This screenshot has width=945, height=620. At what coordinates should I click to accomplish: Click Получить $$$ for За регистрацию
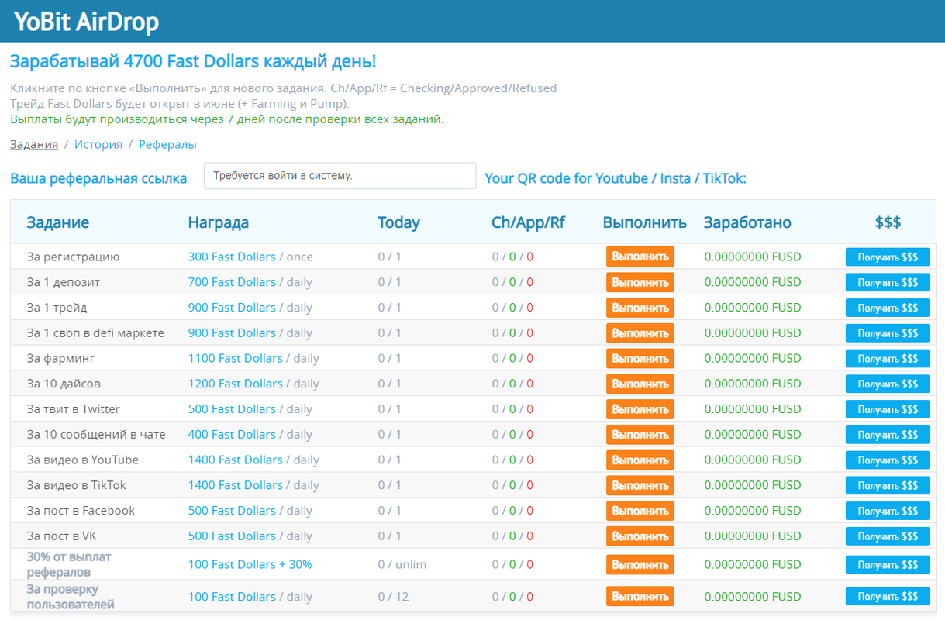tap(888, 257)
